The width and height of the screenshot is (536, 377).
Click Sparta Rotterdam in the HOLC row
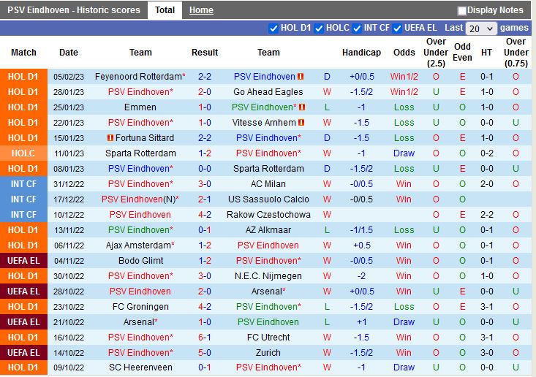140,153
